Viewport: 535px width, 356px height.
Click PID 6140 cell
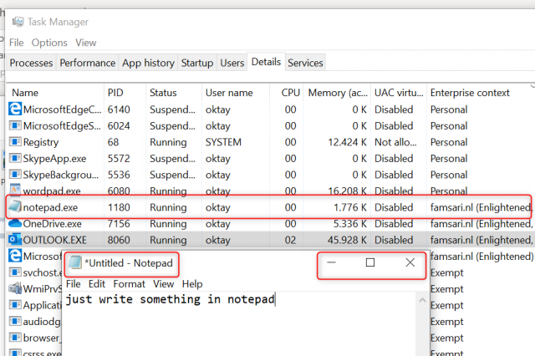tap(119, 109)
